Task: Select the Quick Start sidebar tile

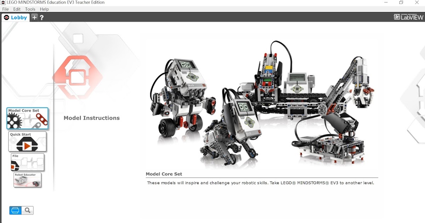Action: click(x=27, y=141)
